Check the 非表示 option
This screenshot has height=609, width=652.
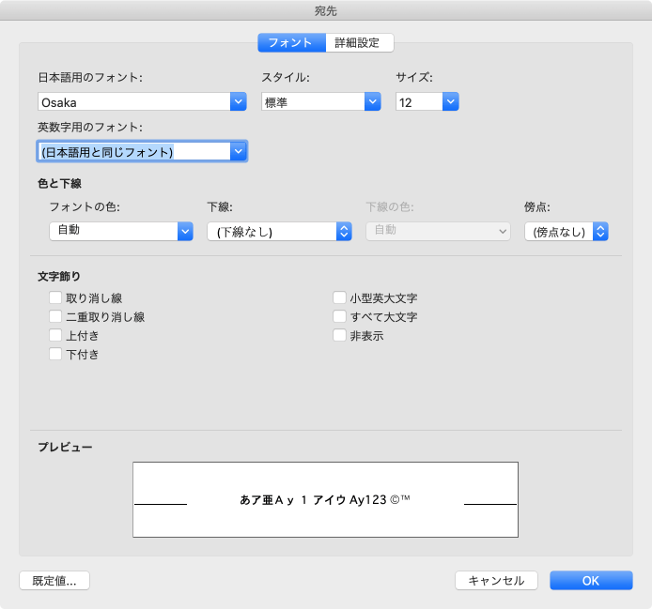point(339,336)
